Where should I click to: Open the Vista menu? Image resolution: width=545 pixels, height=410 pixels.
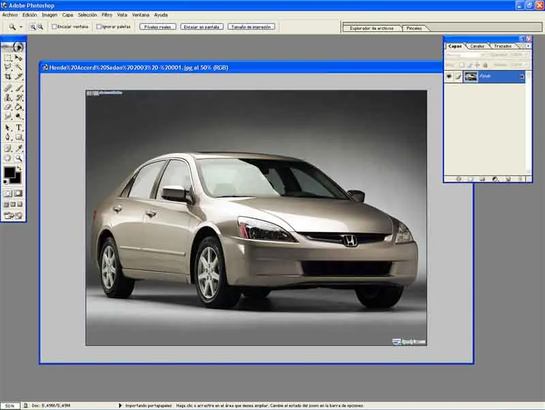click(122, 15)
